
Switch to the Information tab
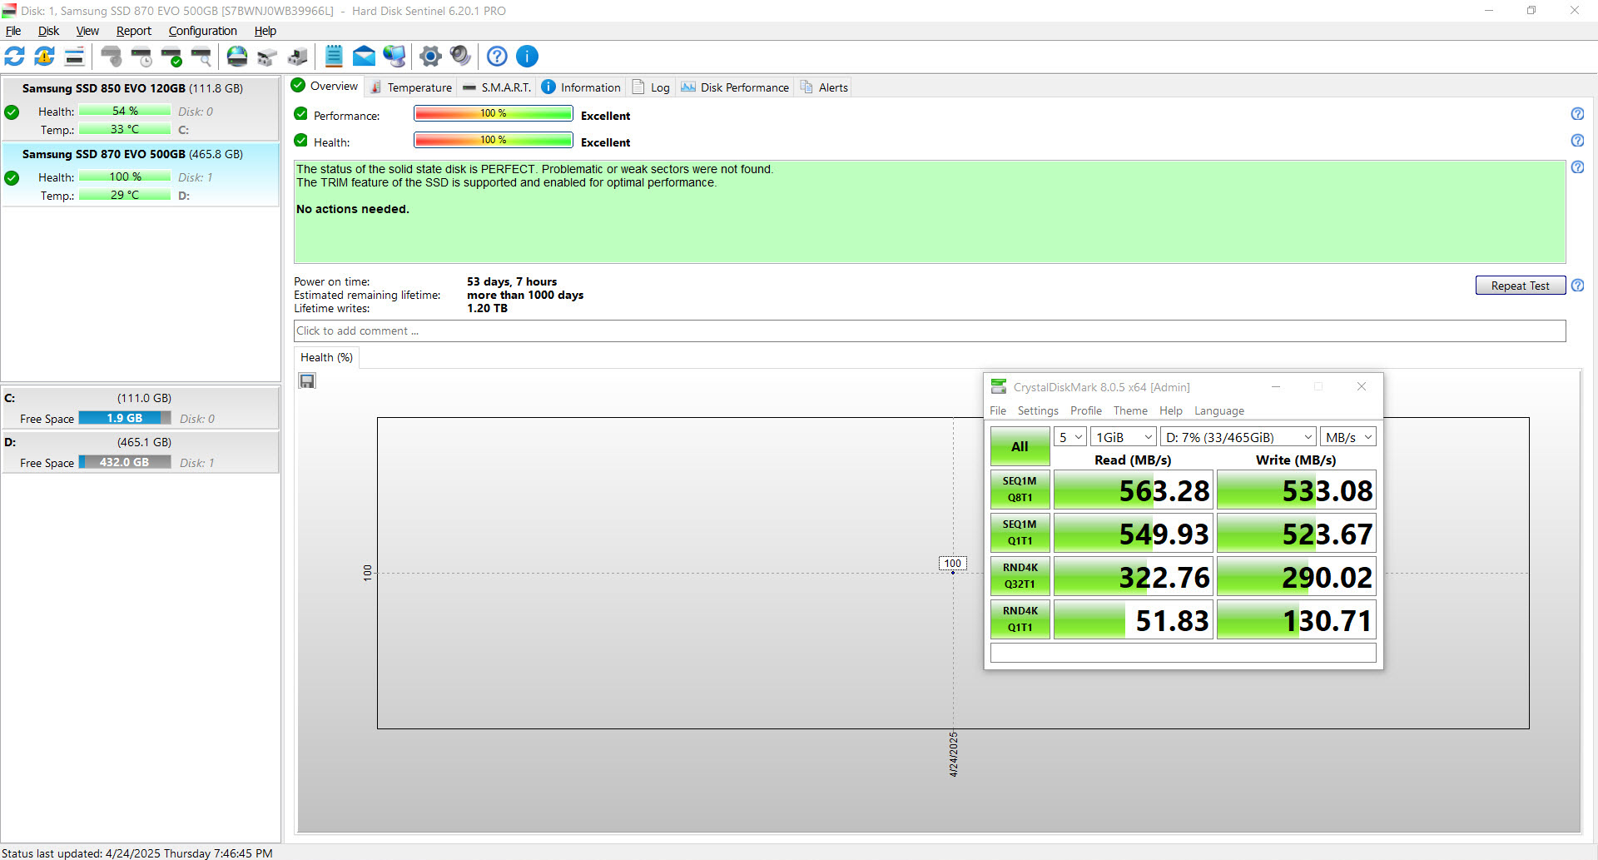(581, 87)
